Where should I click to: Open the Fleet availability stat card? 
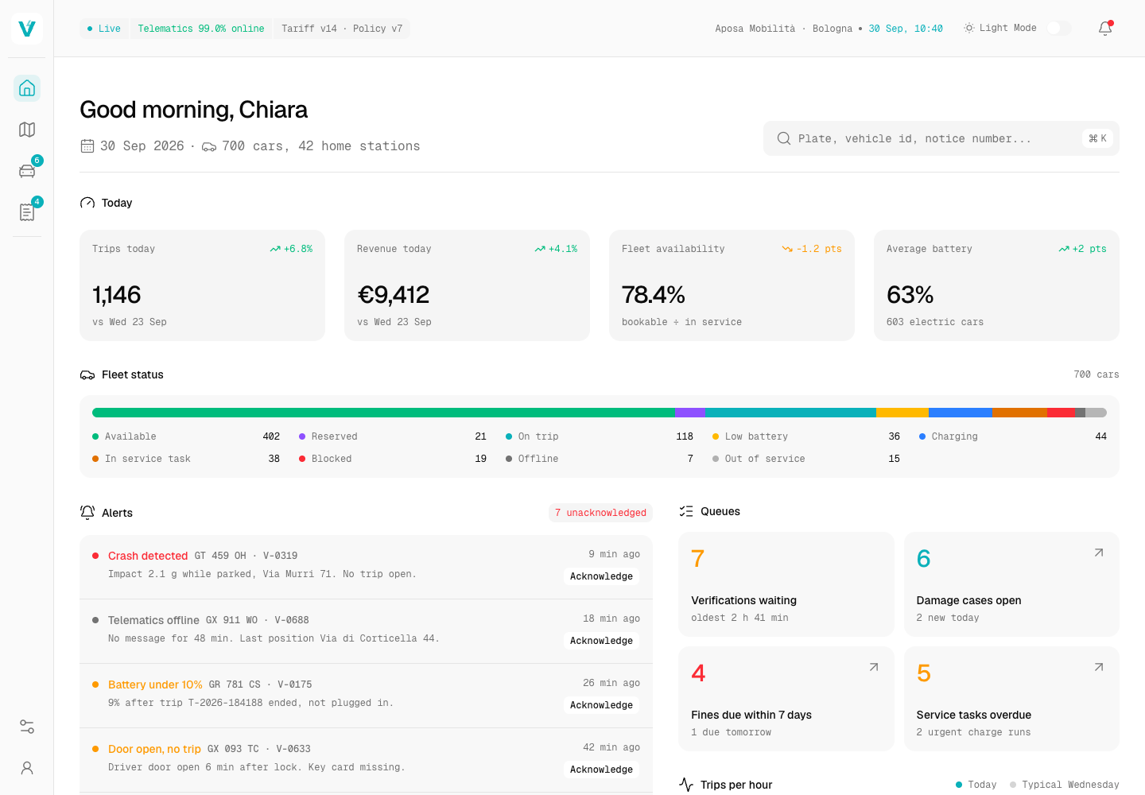(732, 285)
